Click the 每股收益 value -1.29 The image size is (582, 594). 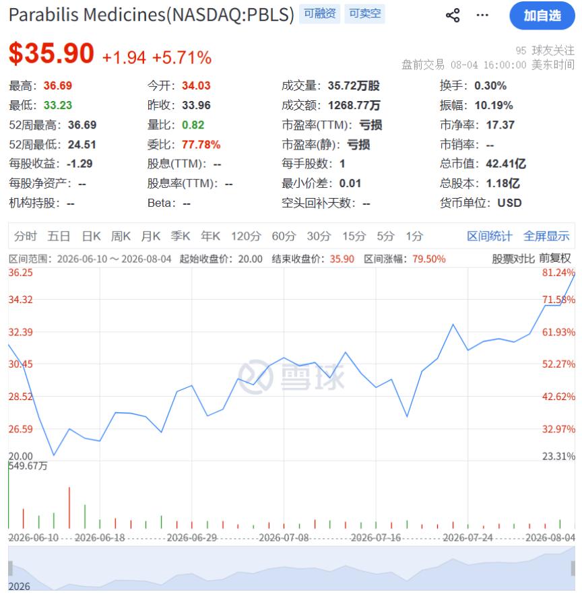pyautogui.click(x=79, y=164)
